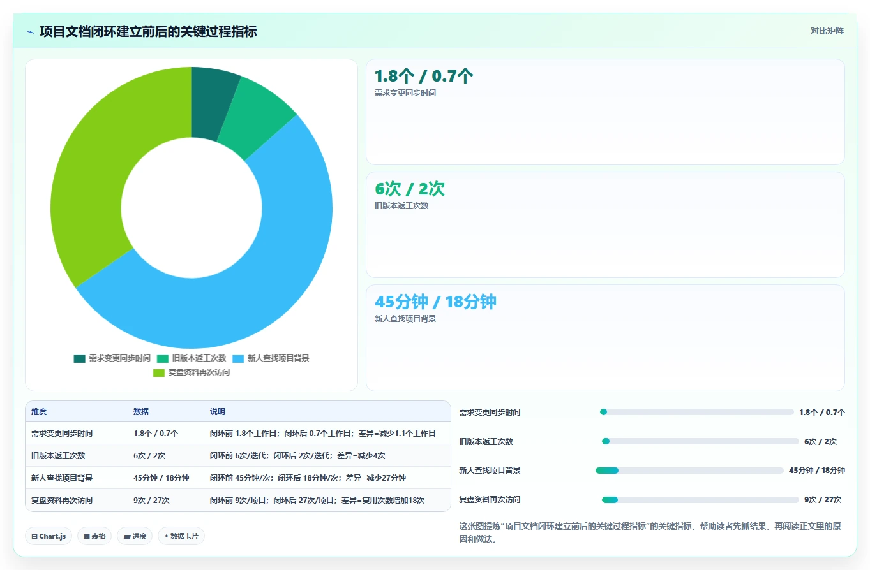Viewport: 870px width, 570px height.
Task: Click the 6次 / 2次 value beside progress bar
Action: coord(820,442)
